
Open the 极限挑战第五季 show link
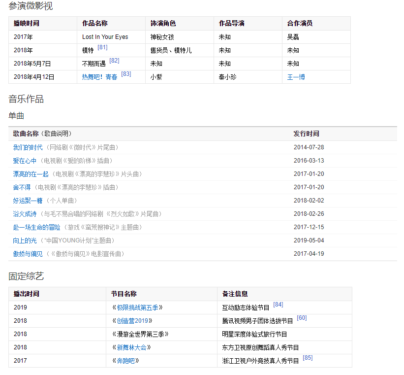(137, 307)
